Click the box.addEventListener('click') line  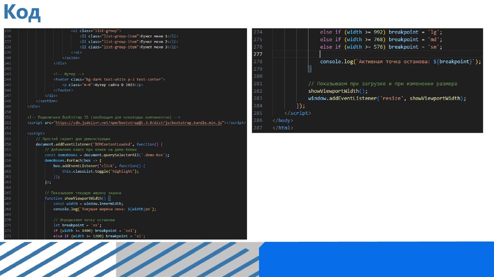[99, 166]
